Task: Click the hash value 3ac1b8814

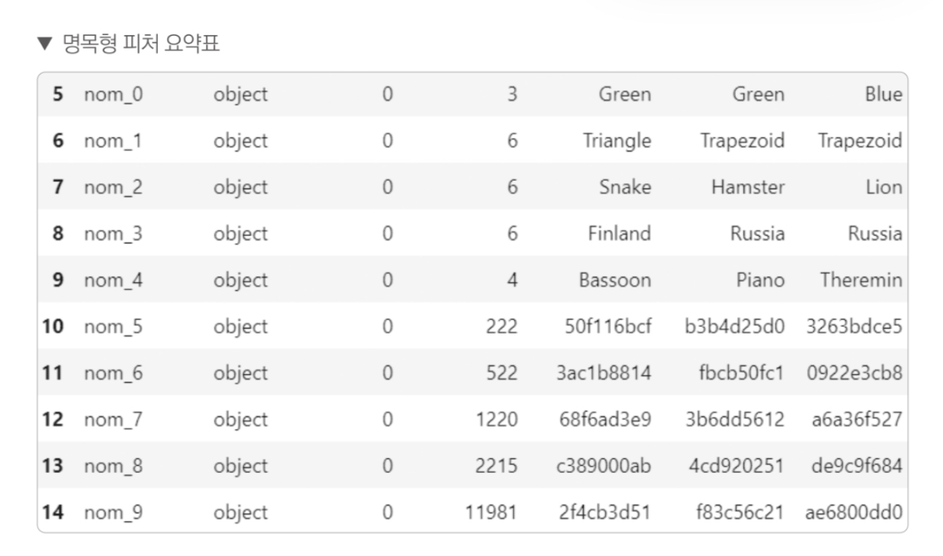Action: click(x=604, y=373)
